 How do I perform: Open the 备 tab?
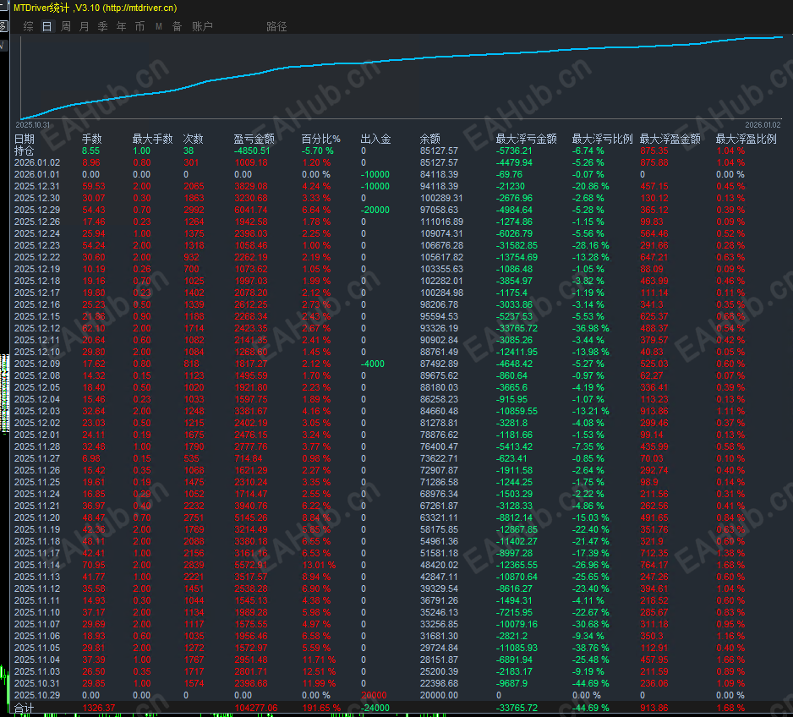tap(177, 26)
